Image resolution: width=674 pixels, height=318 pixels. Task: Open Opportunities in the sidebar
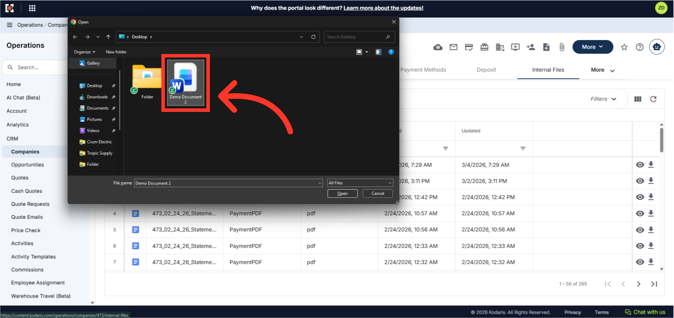27,165
